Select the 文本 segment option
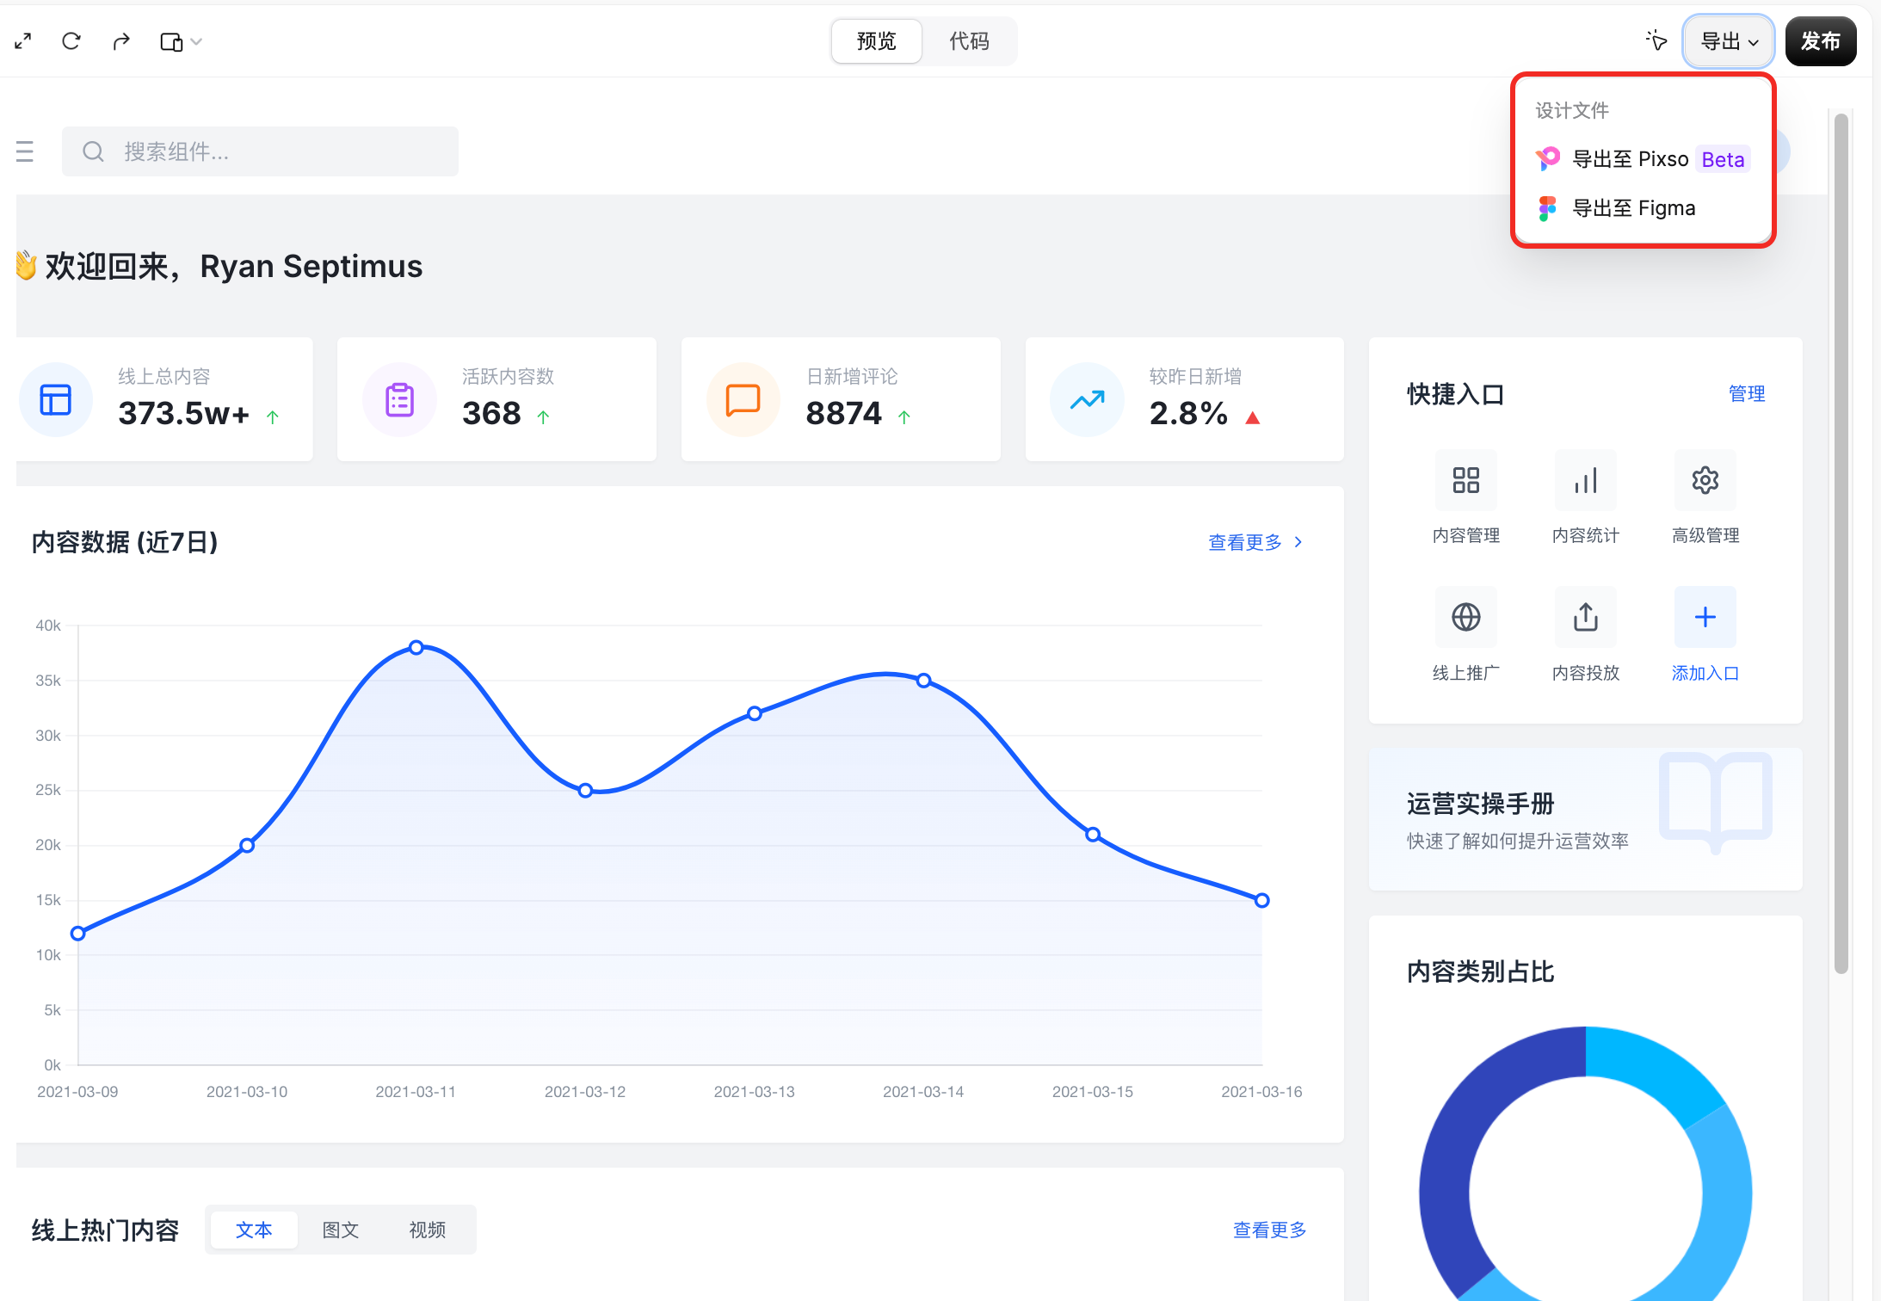The width and height of the screenshot is (1881, 1301). tap(254, 1230)
